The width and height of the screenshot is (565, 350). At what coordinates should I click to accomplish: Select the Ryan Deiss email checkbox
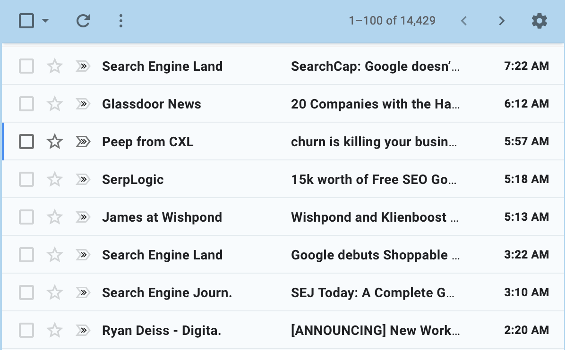(26, 331)
